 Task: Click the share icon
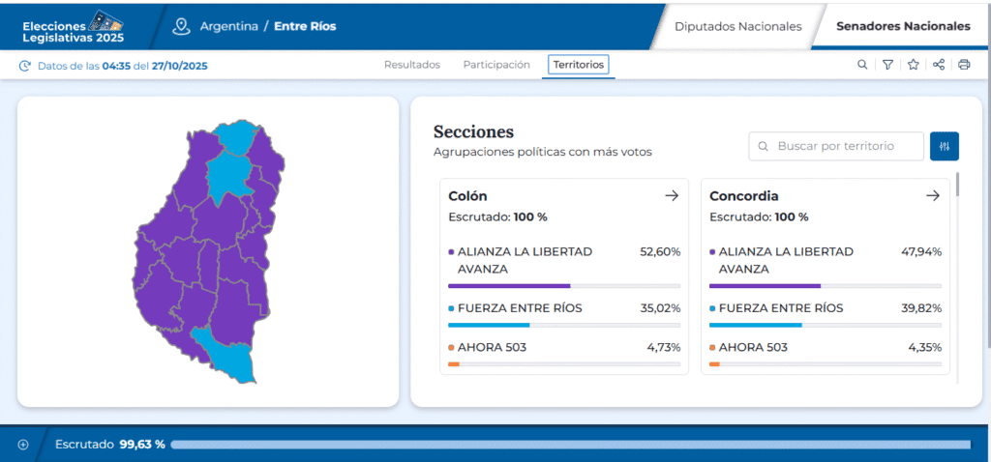pyautogui.click(x=938, y=65)
